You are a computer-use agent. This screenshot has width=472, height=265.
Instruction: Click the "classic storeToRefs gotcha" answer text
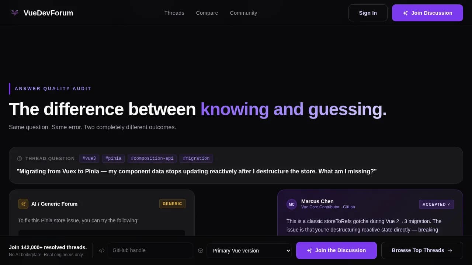364,225
